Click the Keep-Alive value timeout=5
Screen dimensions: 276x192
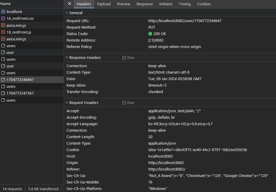157,85
